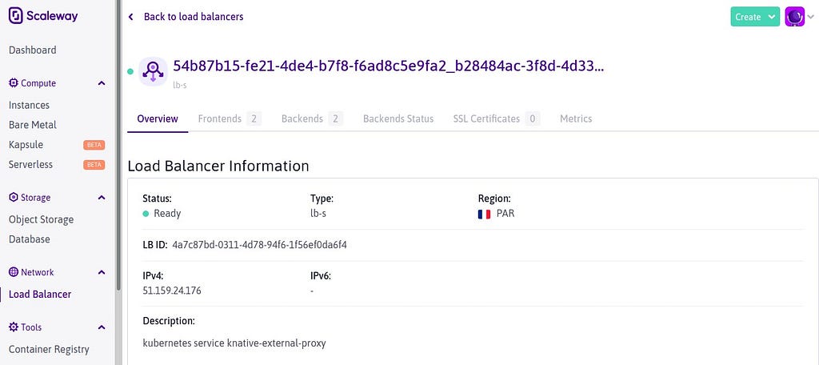Viewport: 819px width, 365px height.
Task: Collapse the Compute section chevron
Action: [102, 83]
